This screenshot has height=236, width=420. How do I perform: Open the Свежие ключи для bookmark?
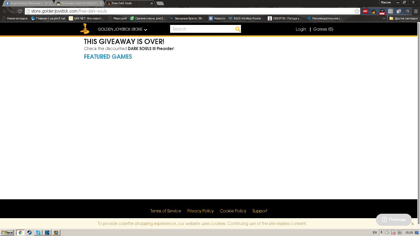tap(148, 18)
